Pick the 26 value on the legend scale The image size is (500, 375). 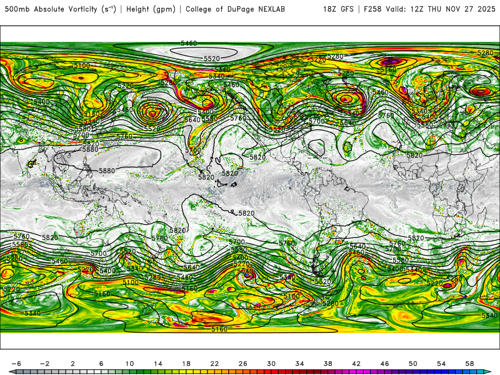pyautogui.click(x=243, y=364)
